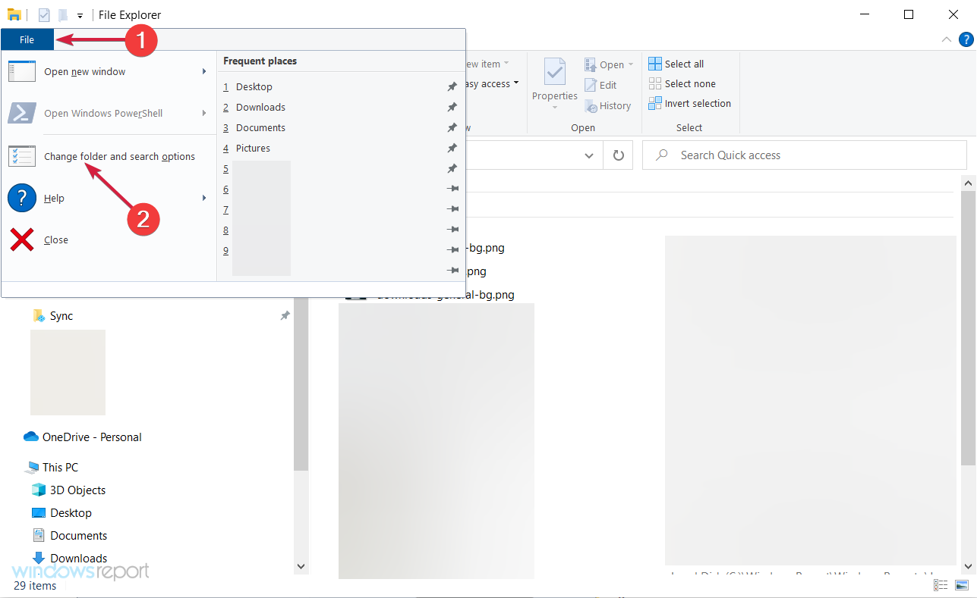Image resolution: width=977 pixels, height=598 pixels.
Task: Select Open new window menu entry
Action: [85, 72]
